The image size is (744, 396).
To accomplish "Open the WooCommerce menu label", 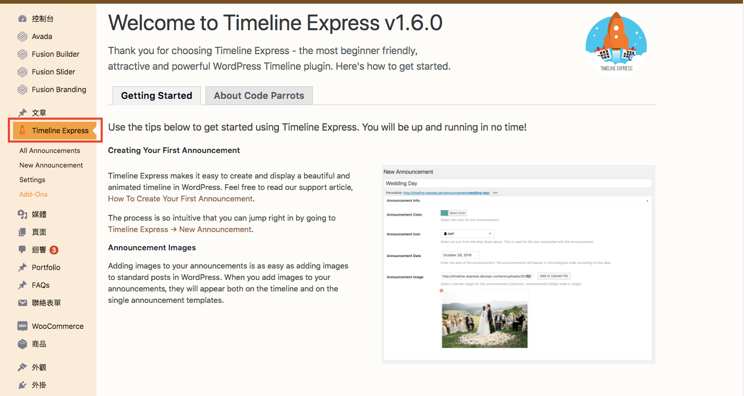I will point(58,326).
